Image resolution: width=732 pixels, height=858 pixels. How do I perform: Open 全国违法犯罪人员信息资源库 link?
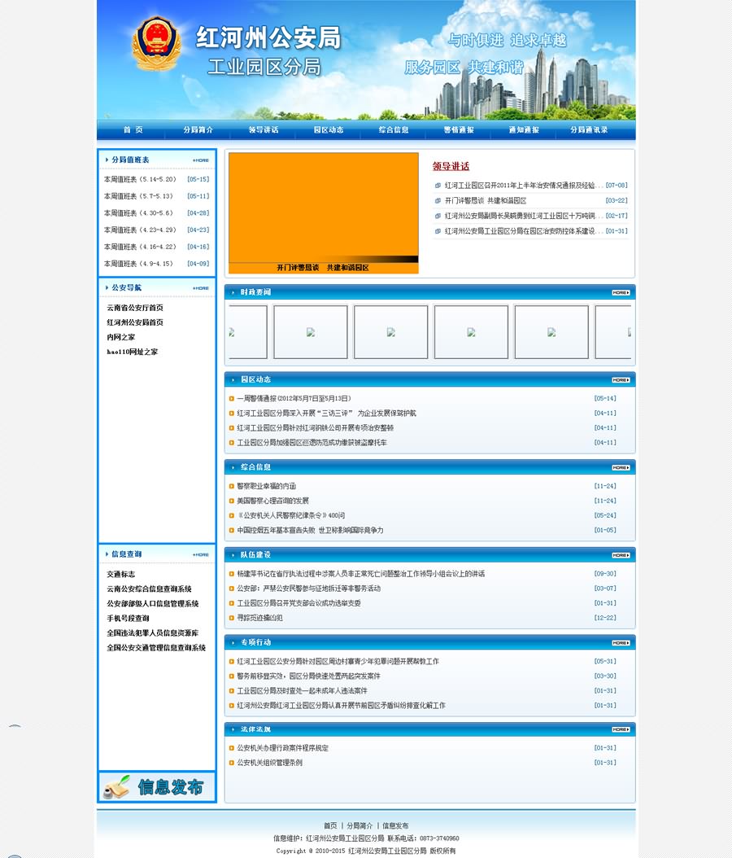click(x=153, y=633)
